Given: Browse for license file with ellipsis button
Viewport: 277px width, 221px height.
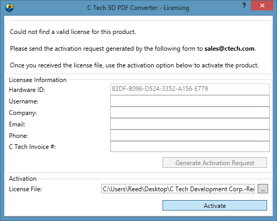Looking at the screenshot, I should (x=263, y=189).
